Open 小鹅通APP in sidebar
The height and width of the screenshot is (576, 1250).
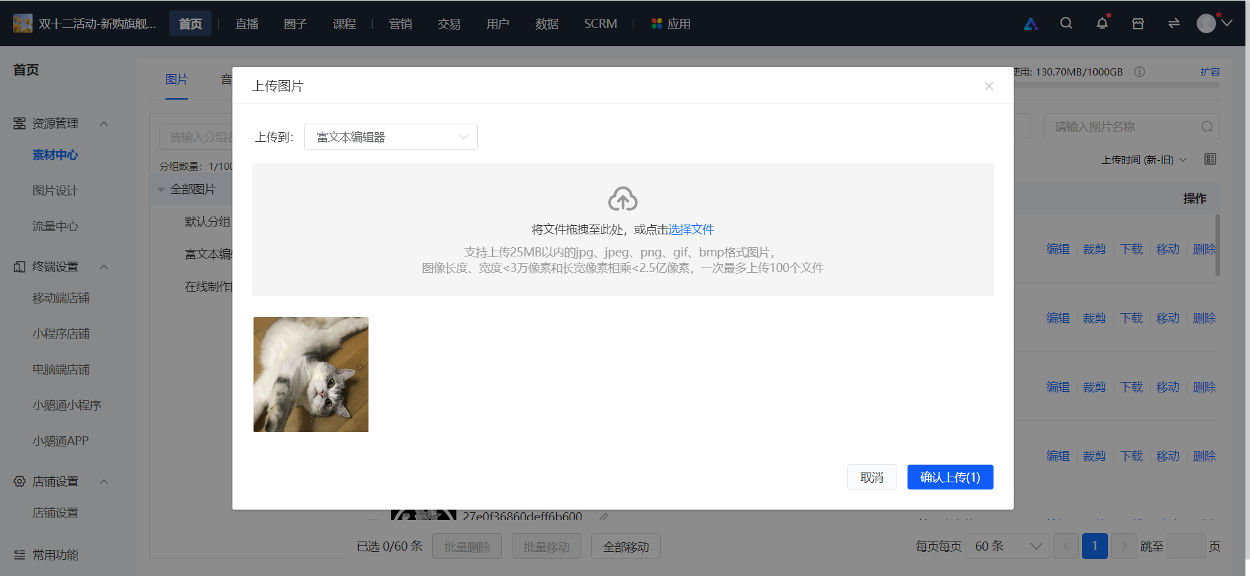61,441
